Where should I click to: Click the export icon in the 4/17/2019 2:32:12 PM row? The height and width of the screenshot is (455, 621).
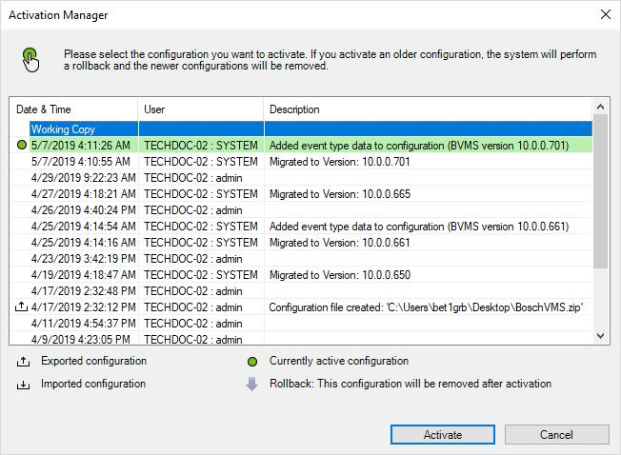tap(21, 307)
